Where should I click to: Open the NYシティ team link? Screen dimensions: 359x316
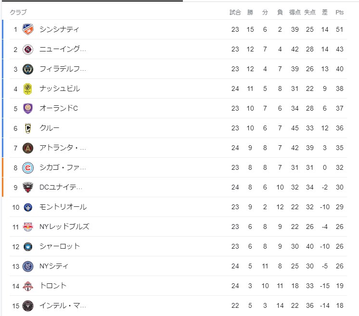tap(54, 266)
